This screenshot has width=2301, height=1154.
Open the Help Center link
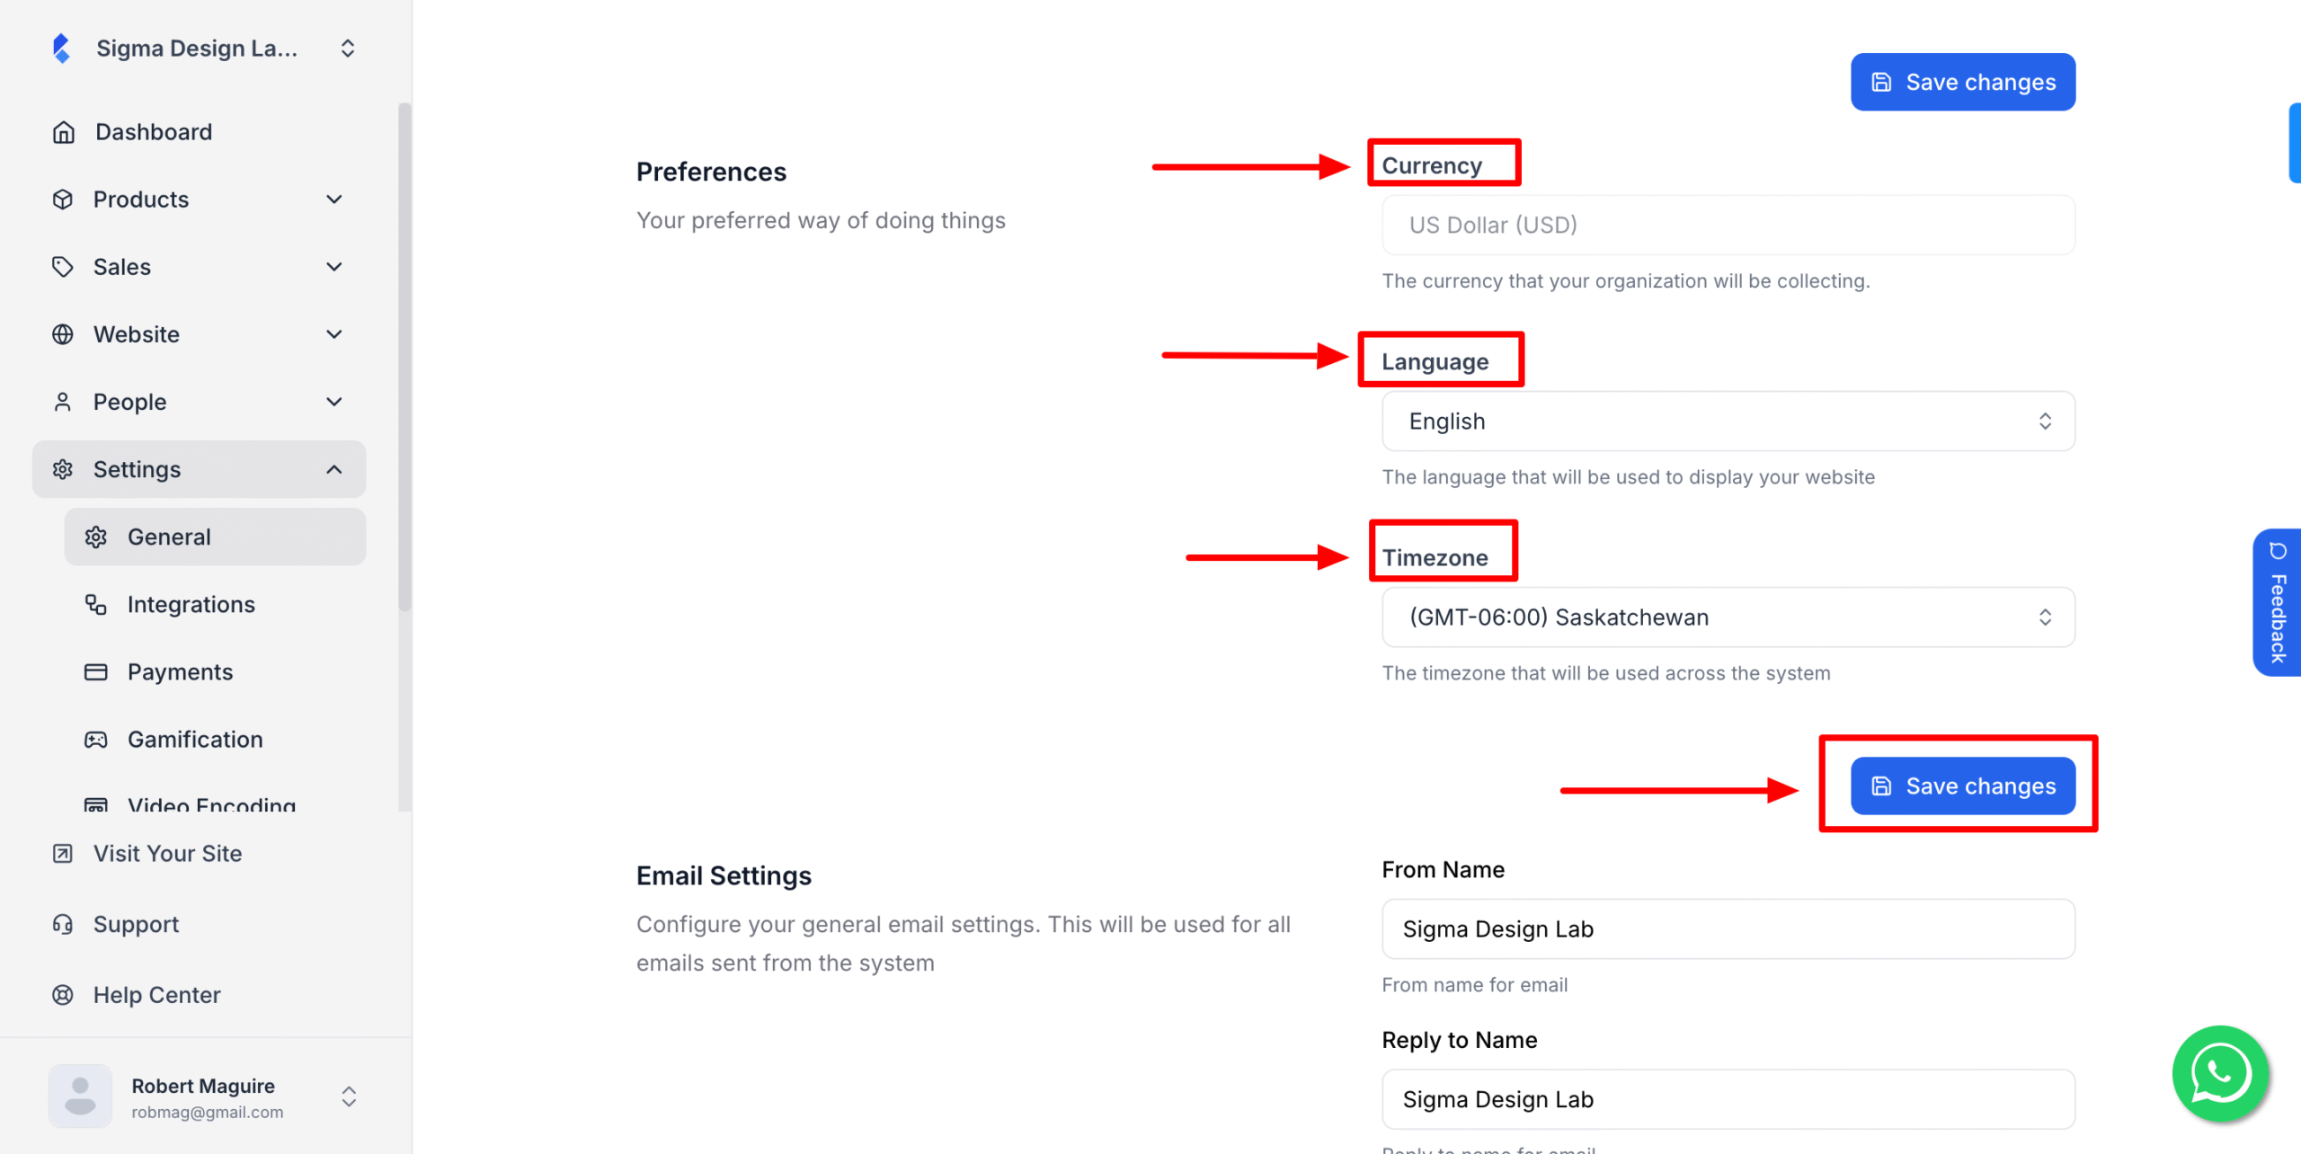[155, 994]
